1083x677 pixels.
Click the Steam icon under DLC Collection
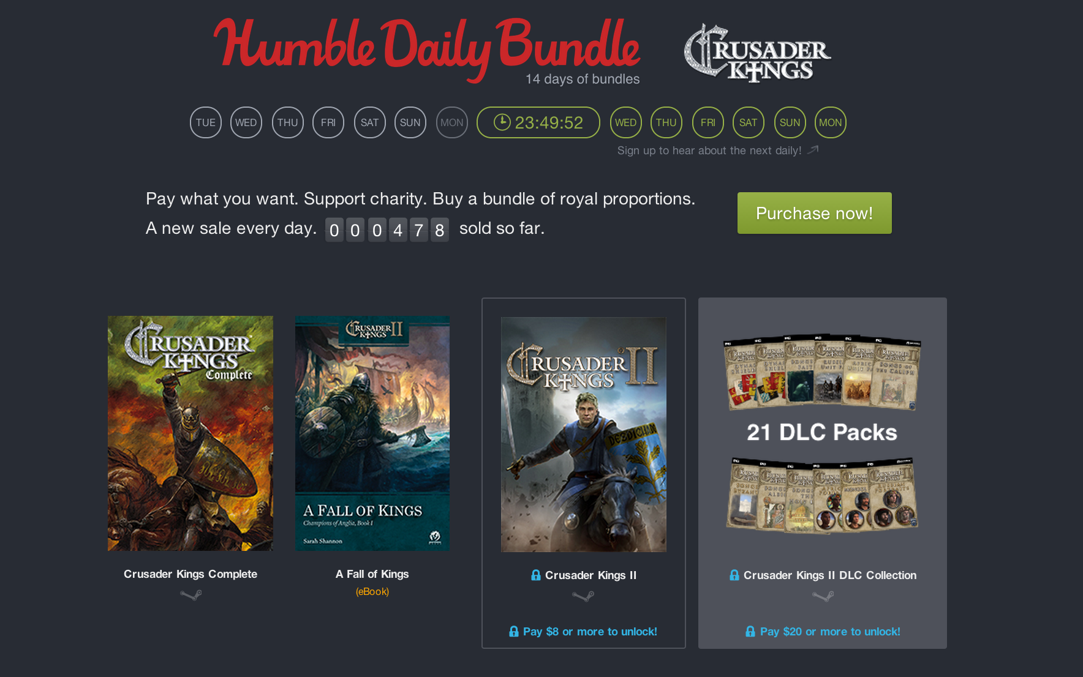pos(823,596)
